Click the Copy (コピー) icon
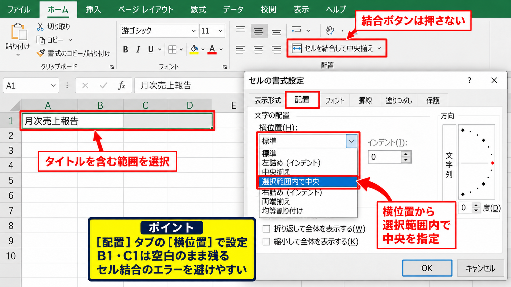511x287 pixels. pyautogui.click(x=41, y=40)
